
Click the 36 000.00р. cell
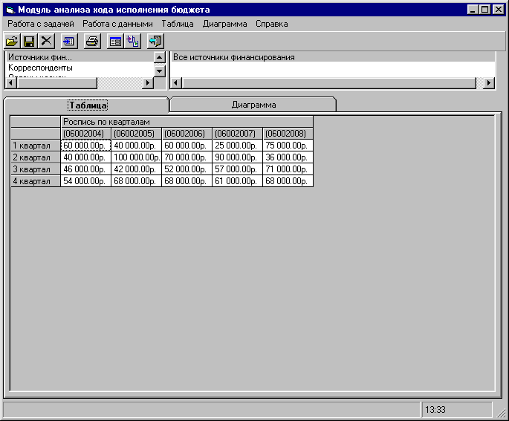coord(288,157)
